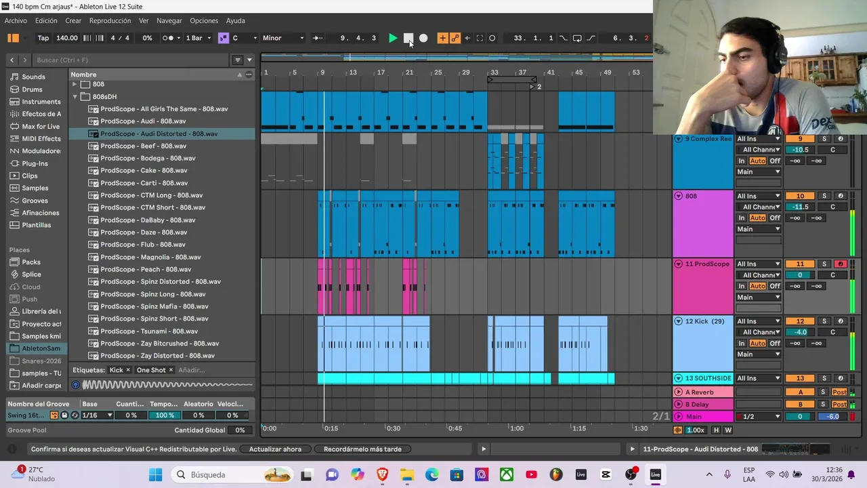Screen dimensions: 867x488
Task: Open the Ayuda menu
Action: [235, 20]
